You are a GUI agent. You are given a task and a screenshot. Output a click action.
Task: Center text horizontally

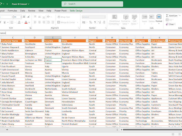pyautogui.click(x=39, y=22)
